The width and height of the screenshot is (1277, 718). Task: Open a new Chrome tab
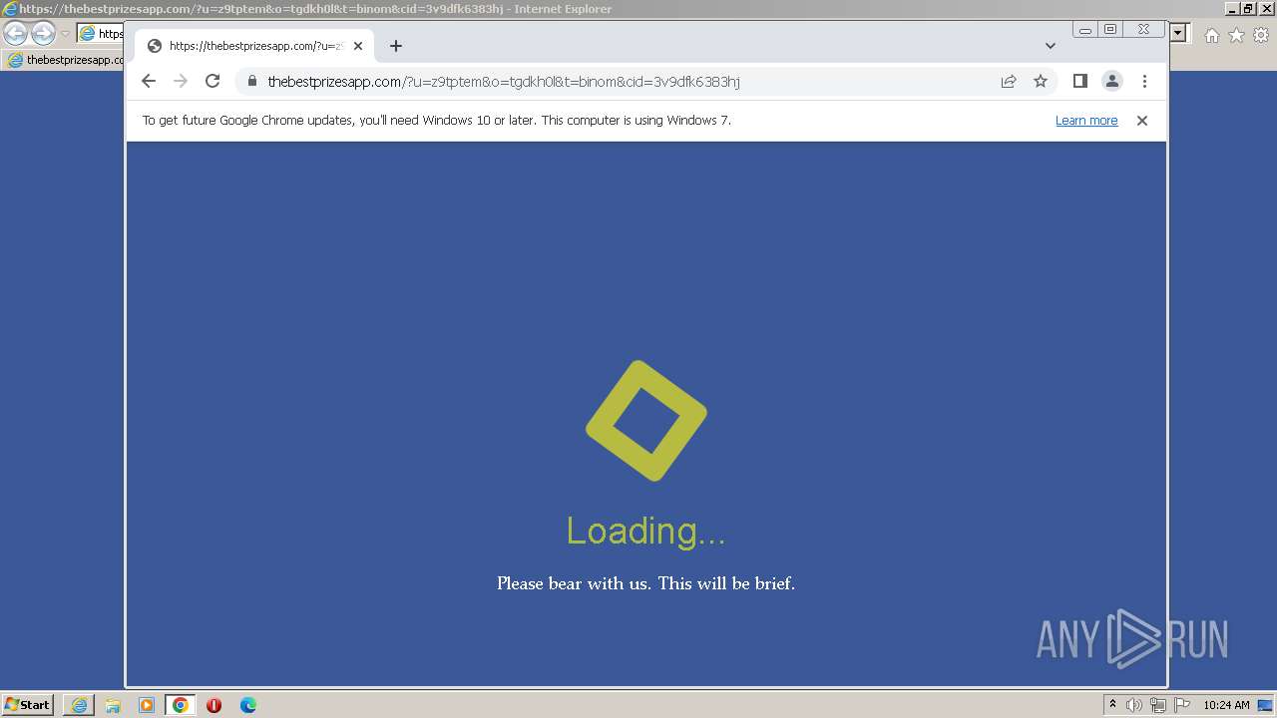[x=396, y=46]
